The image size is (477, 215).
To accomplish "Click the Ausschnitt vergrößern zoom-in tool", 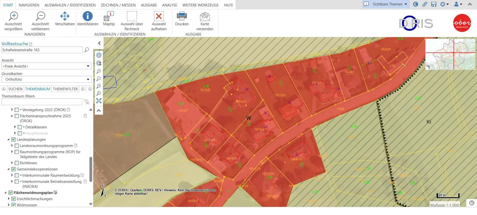I will 13,16.
